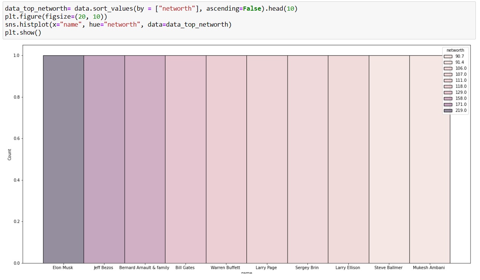
Task: Click the 0.2 y-axis tick label
Action: click(16, 221)
